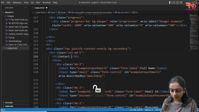Image resolution: width=199 pixels, height=112 pixels.
Task: Open the Run menu
Action: tap(38, 2)
